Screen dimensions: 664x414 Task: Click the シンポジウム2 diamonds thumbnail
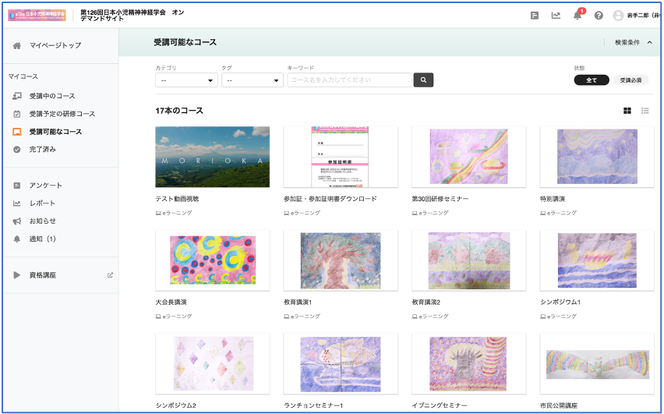(213, 363)
